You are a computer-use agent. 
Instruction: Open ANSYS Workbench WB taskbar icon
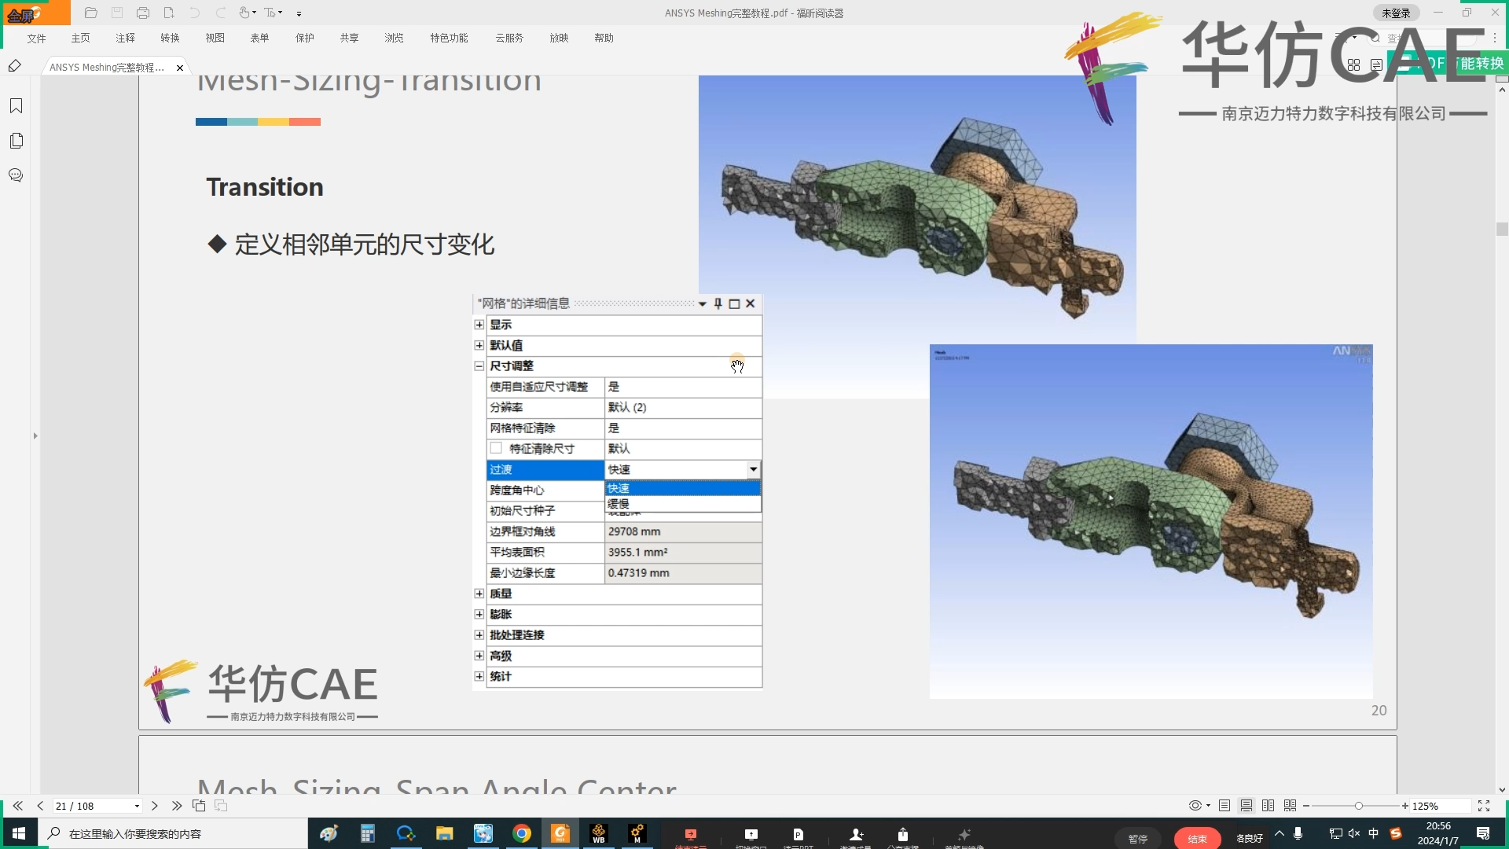coord(599,833)
